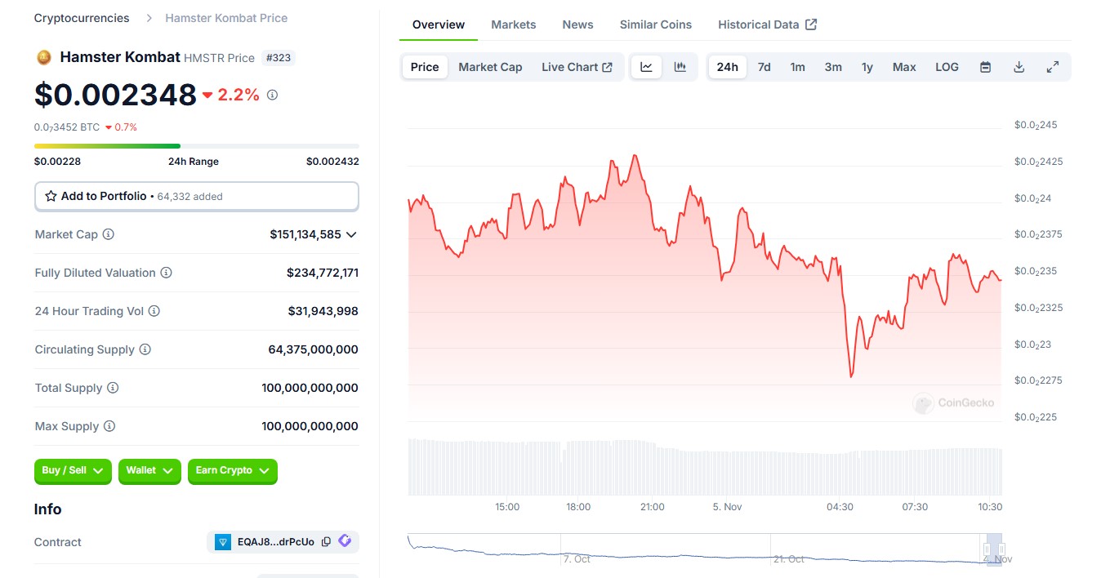Screen dimensions: 1110x578
Task: Open the Live Chart external link
Action: [577, 67]
